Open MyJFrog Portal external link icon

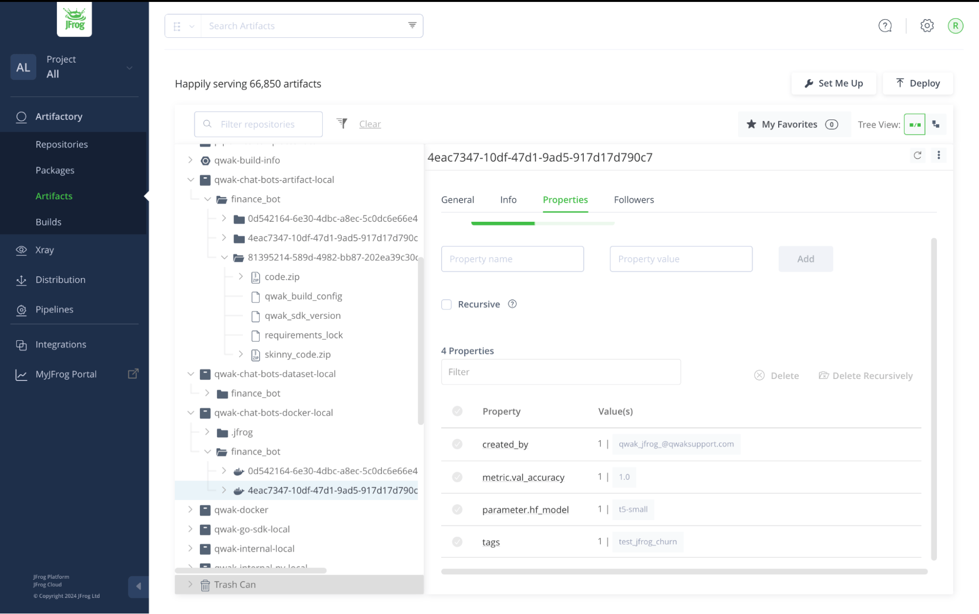pos(133,374)
